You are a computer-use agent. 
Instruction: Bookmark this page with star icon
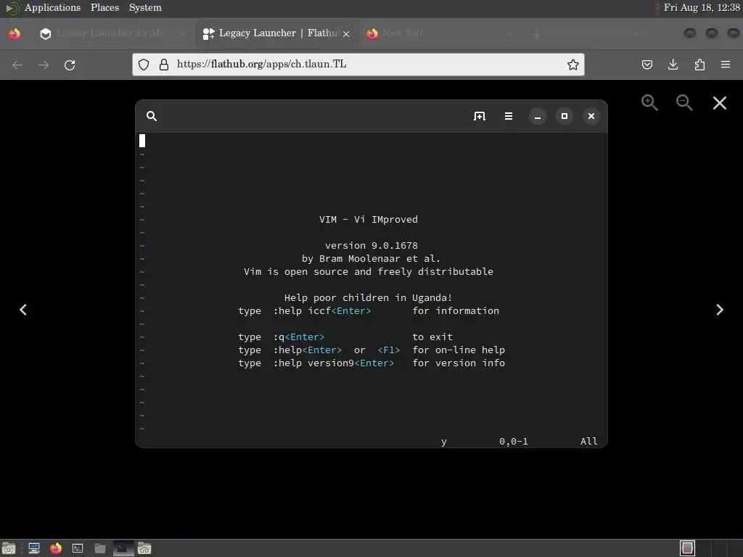point(573,65)
